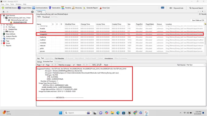
Task: Open the Geolocation map tool
Action: tap(54, 8)
